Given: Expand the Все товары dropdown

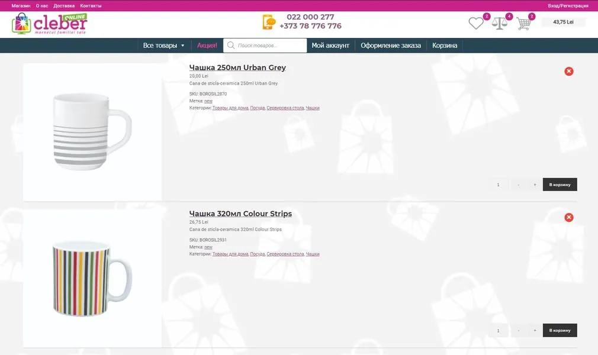Looking at the screenshot, I should [163, 46].
